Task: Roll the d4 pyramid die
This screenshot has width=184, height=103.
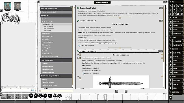Action: (55, 95)
